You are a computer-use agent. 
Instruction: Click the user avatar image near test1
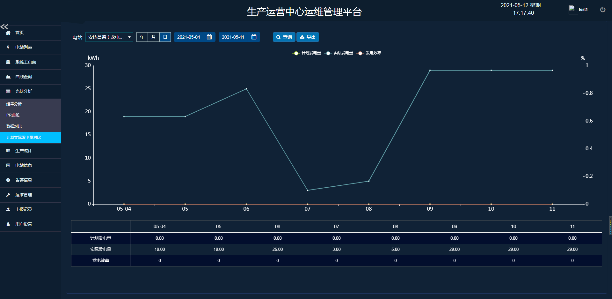pos(573,10)
